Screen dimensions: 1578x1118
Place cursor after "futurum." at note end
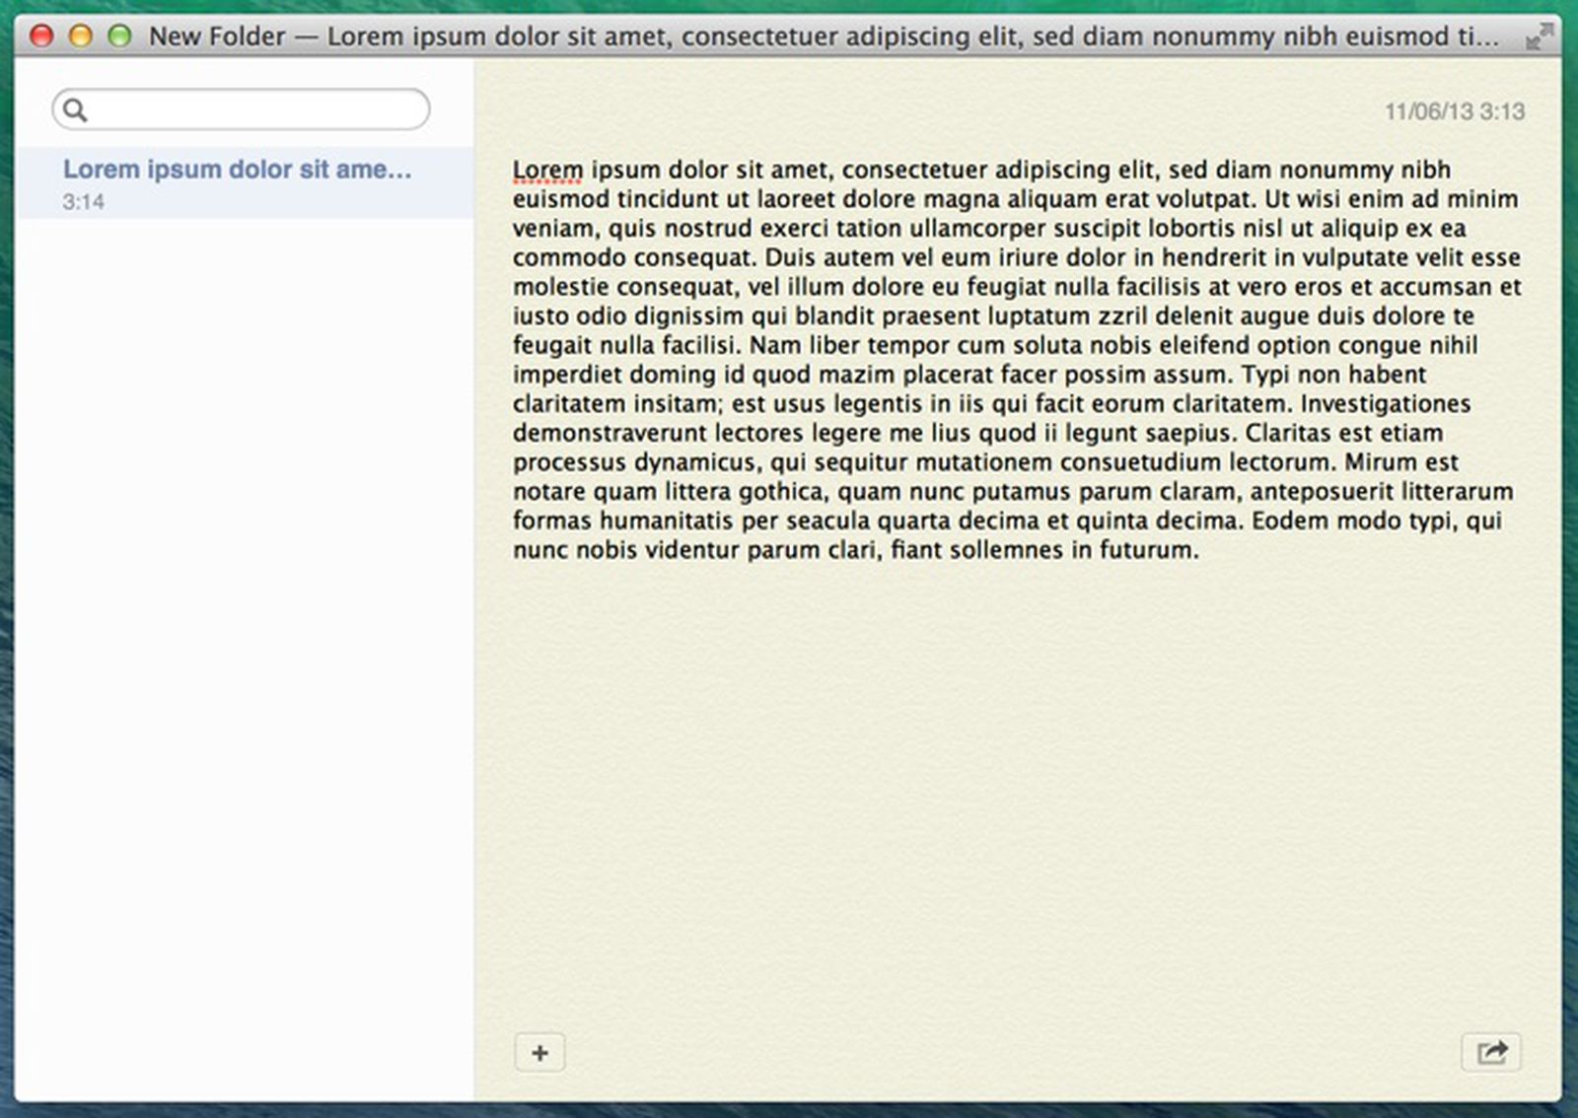1201,550
